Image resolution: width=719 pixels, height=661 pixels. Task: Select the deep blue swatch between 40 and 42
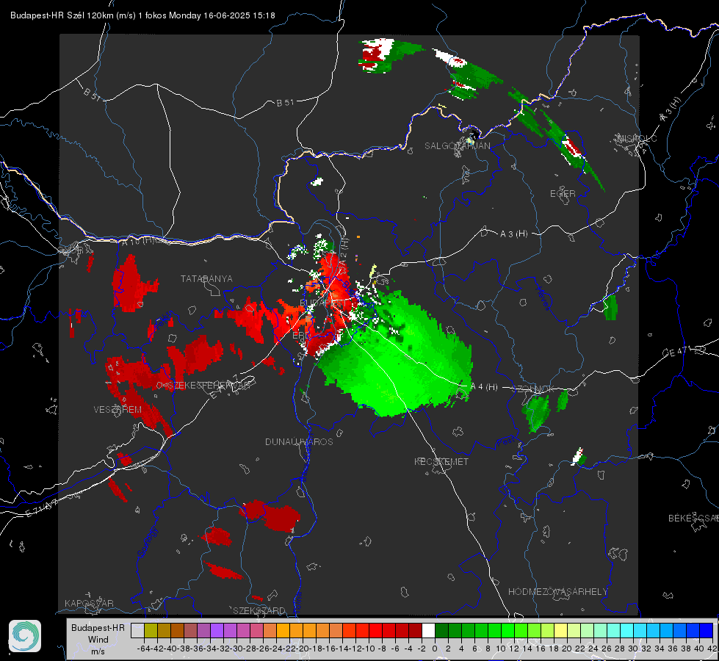(706, 631)
